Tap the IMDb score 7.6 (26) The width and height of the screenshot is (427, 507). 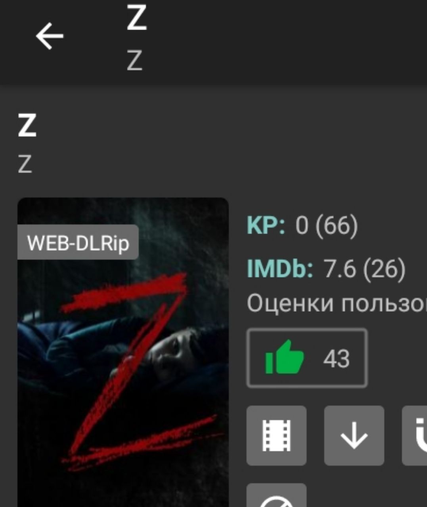pyautogui.click(x=365, y=268)
